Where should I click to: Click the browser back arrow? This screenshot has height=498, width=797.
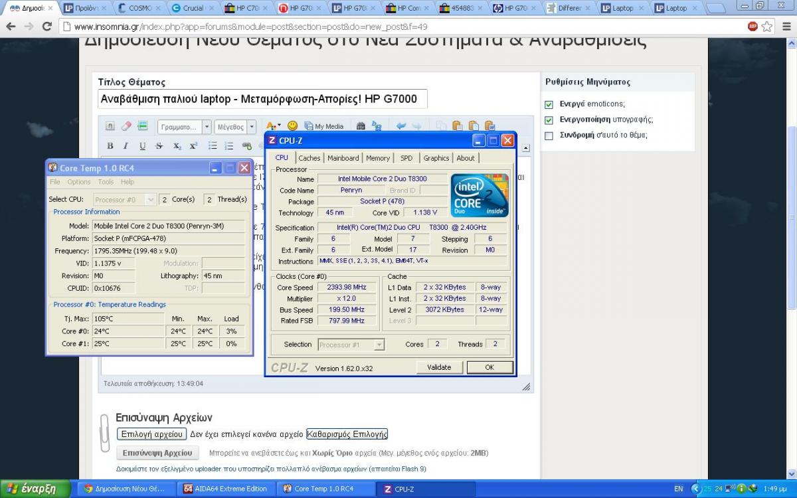tap(11, 27)
